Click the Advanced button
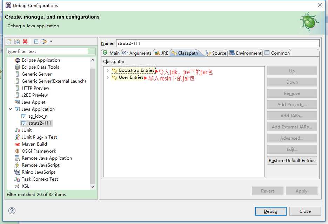 pyautogui.click(x=292, y=138)
